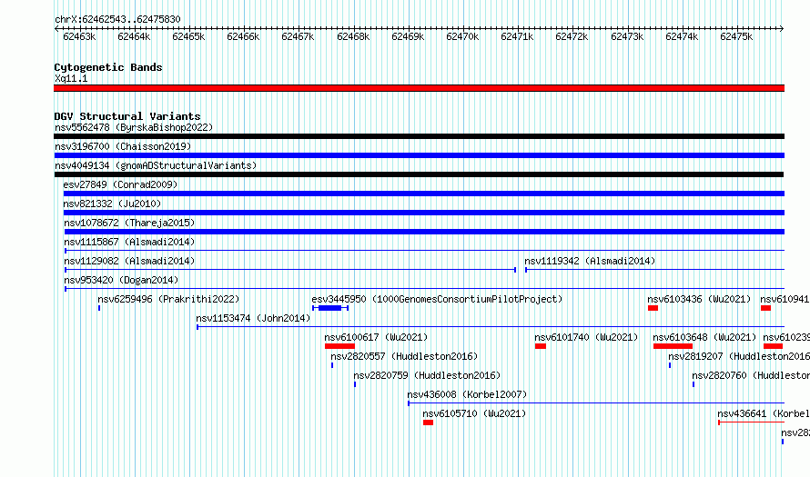Click the blue nsv1078672 variant bar
810x477 pixels.
click(425, 232)
